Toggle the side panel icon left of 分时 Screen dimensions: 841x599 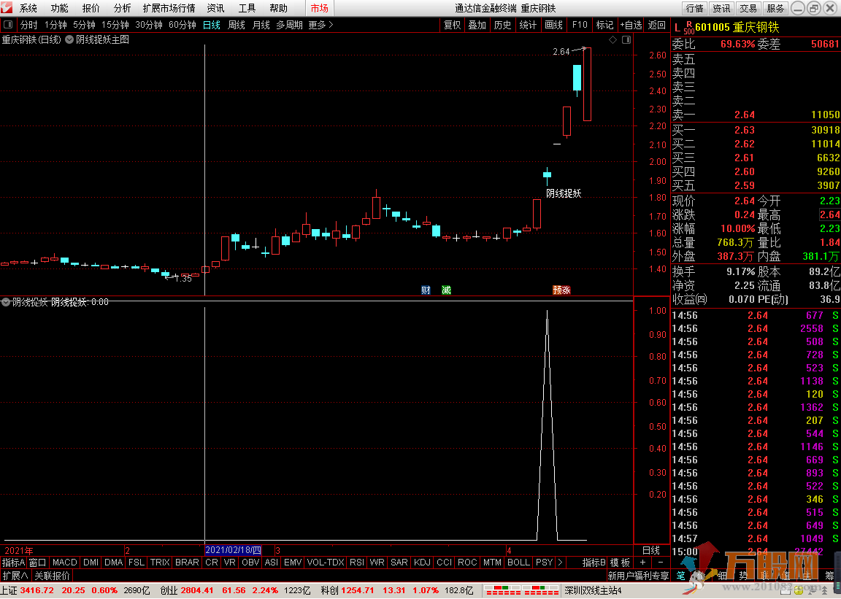[8, 25]
